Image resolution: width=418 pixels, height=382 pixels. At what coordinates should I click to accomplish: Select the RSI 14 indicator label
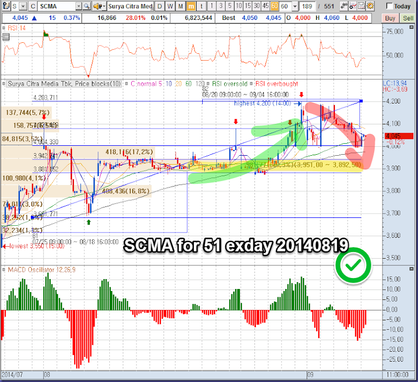coord(17,28)
